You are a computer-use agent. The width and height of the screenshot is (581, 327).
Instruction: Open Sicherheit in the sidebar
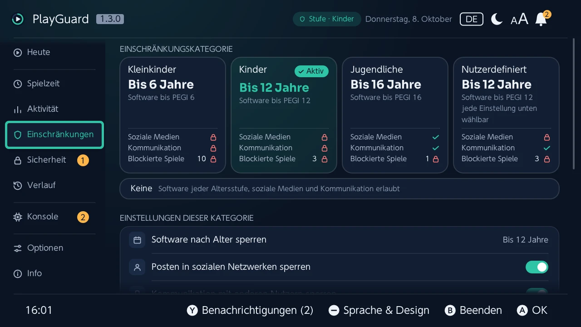[x=54, y=160]
